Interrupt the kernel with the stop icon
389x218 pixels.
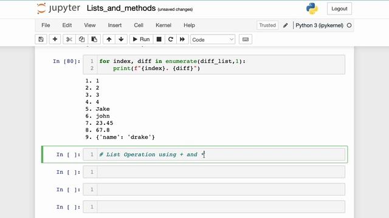[159, 39]
